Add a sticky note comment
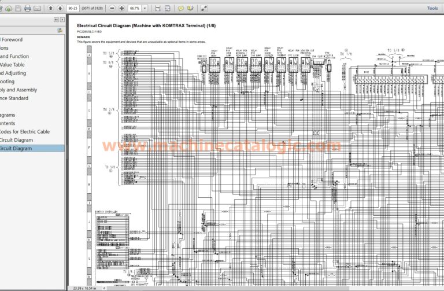Image resolution: width=444 pixels, height=291 pixels. tap(180, 9)
